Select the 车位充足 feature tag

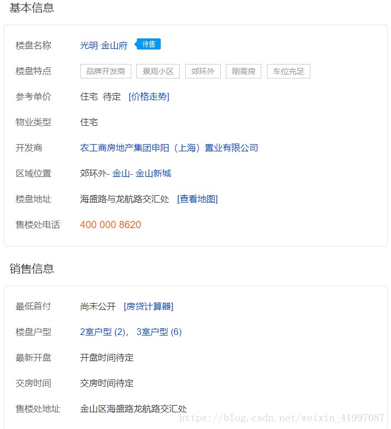pyautogui.click(x=289, y=71)
